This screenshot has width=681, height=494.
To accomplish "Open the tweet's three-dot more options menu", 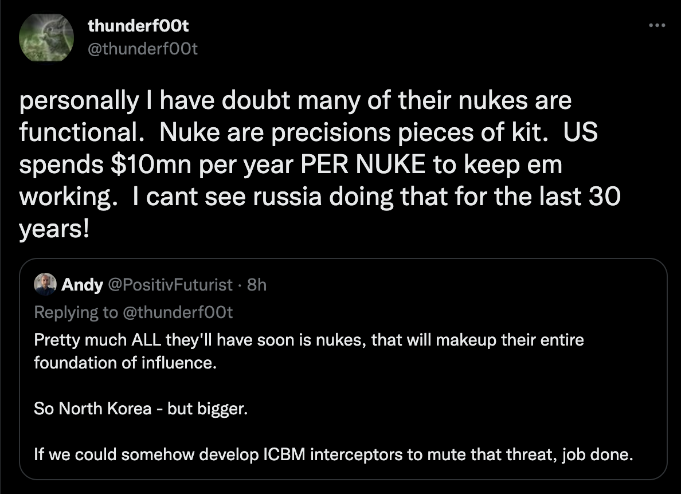I will tap(657, 25).
